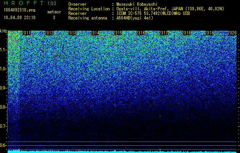This screenshot has height=153, width=240.
Task: Click the 2311 time label
Action: 26,33
